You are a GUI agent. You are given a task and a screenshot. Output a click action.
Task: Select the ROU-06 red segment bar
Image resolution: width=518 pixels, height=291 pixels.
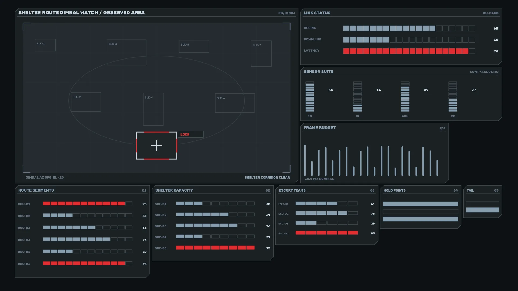(88, 263)
